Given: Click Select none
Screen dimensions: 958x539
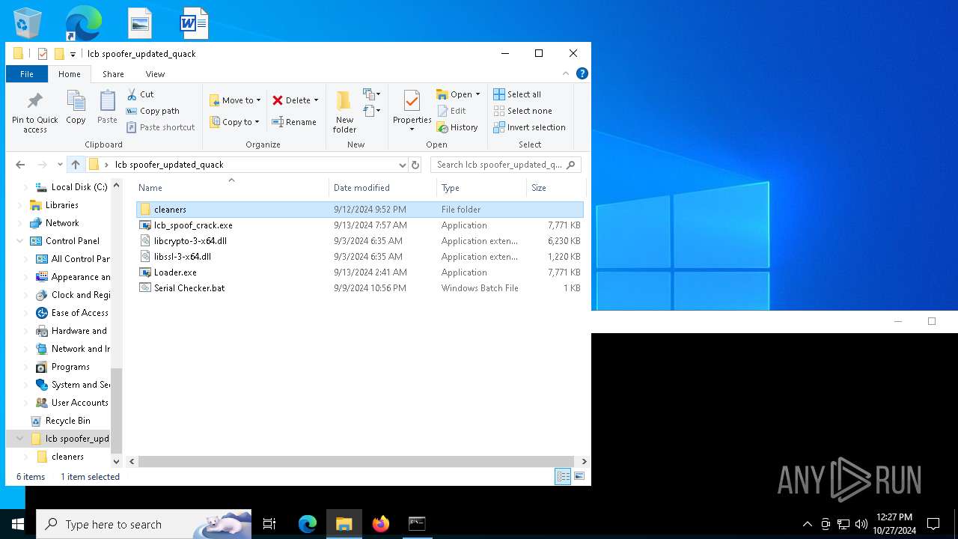Looking at the screenshot, I should [x=522, y=111].
